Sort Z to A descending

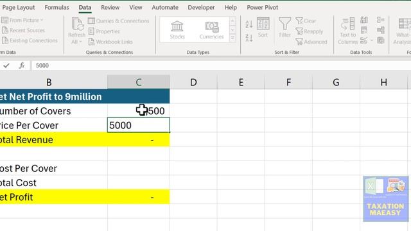click(x=249, y=38)
